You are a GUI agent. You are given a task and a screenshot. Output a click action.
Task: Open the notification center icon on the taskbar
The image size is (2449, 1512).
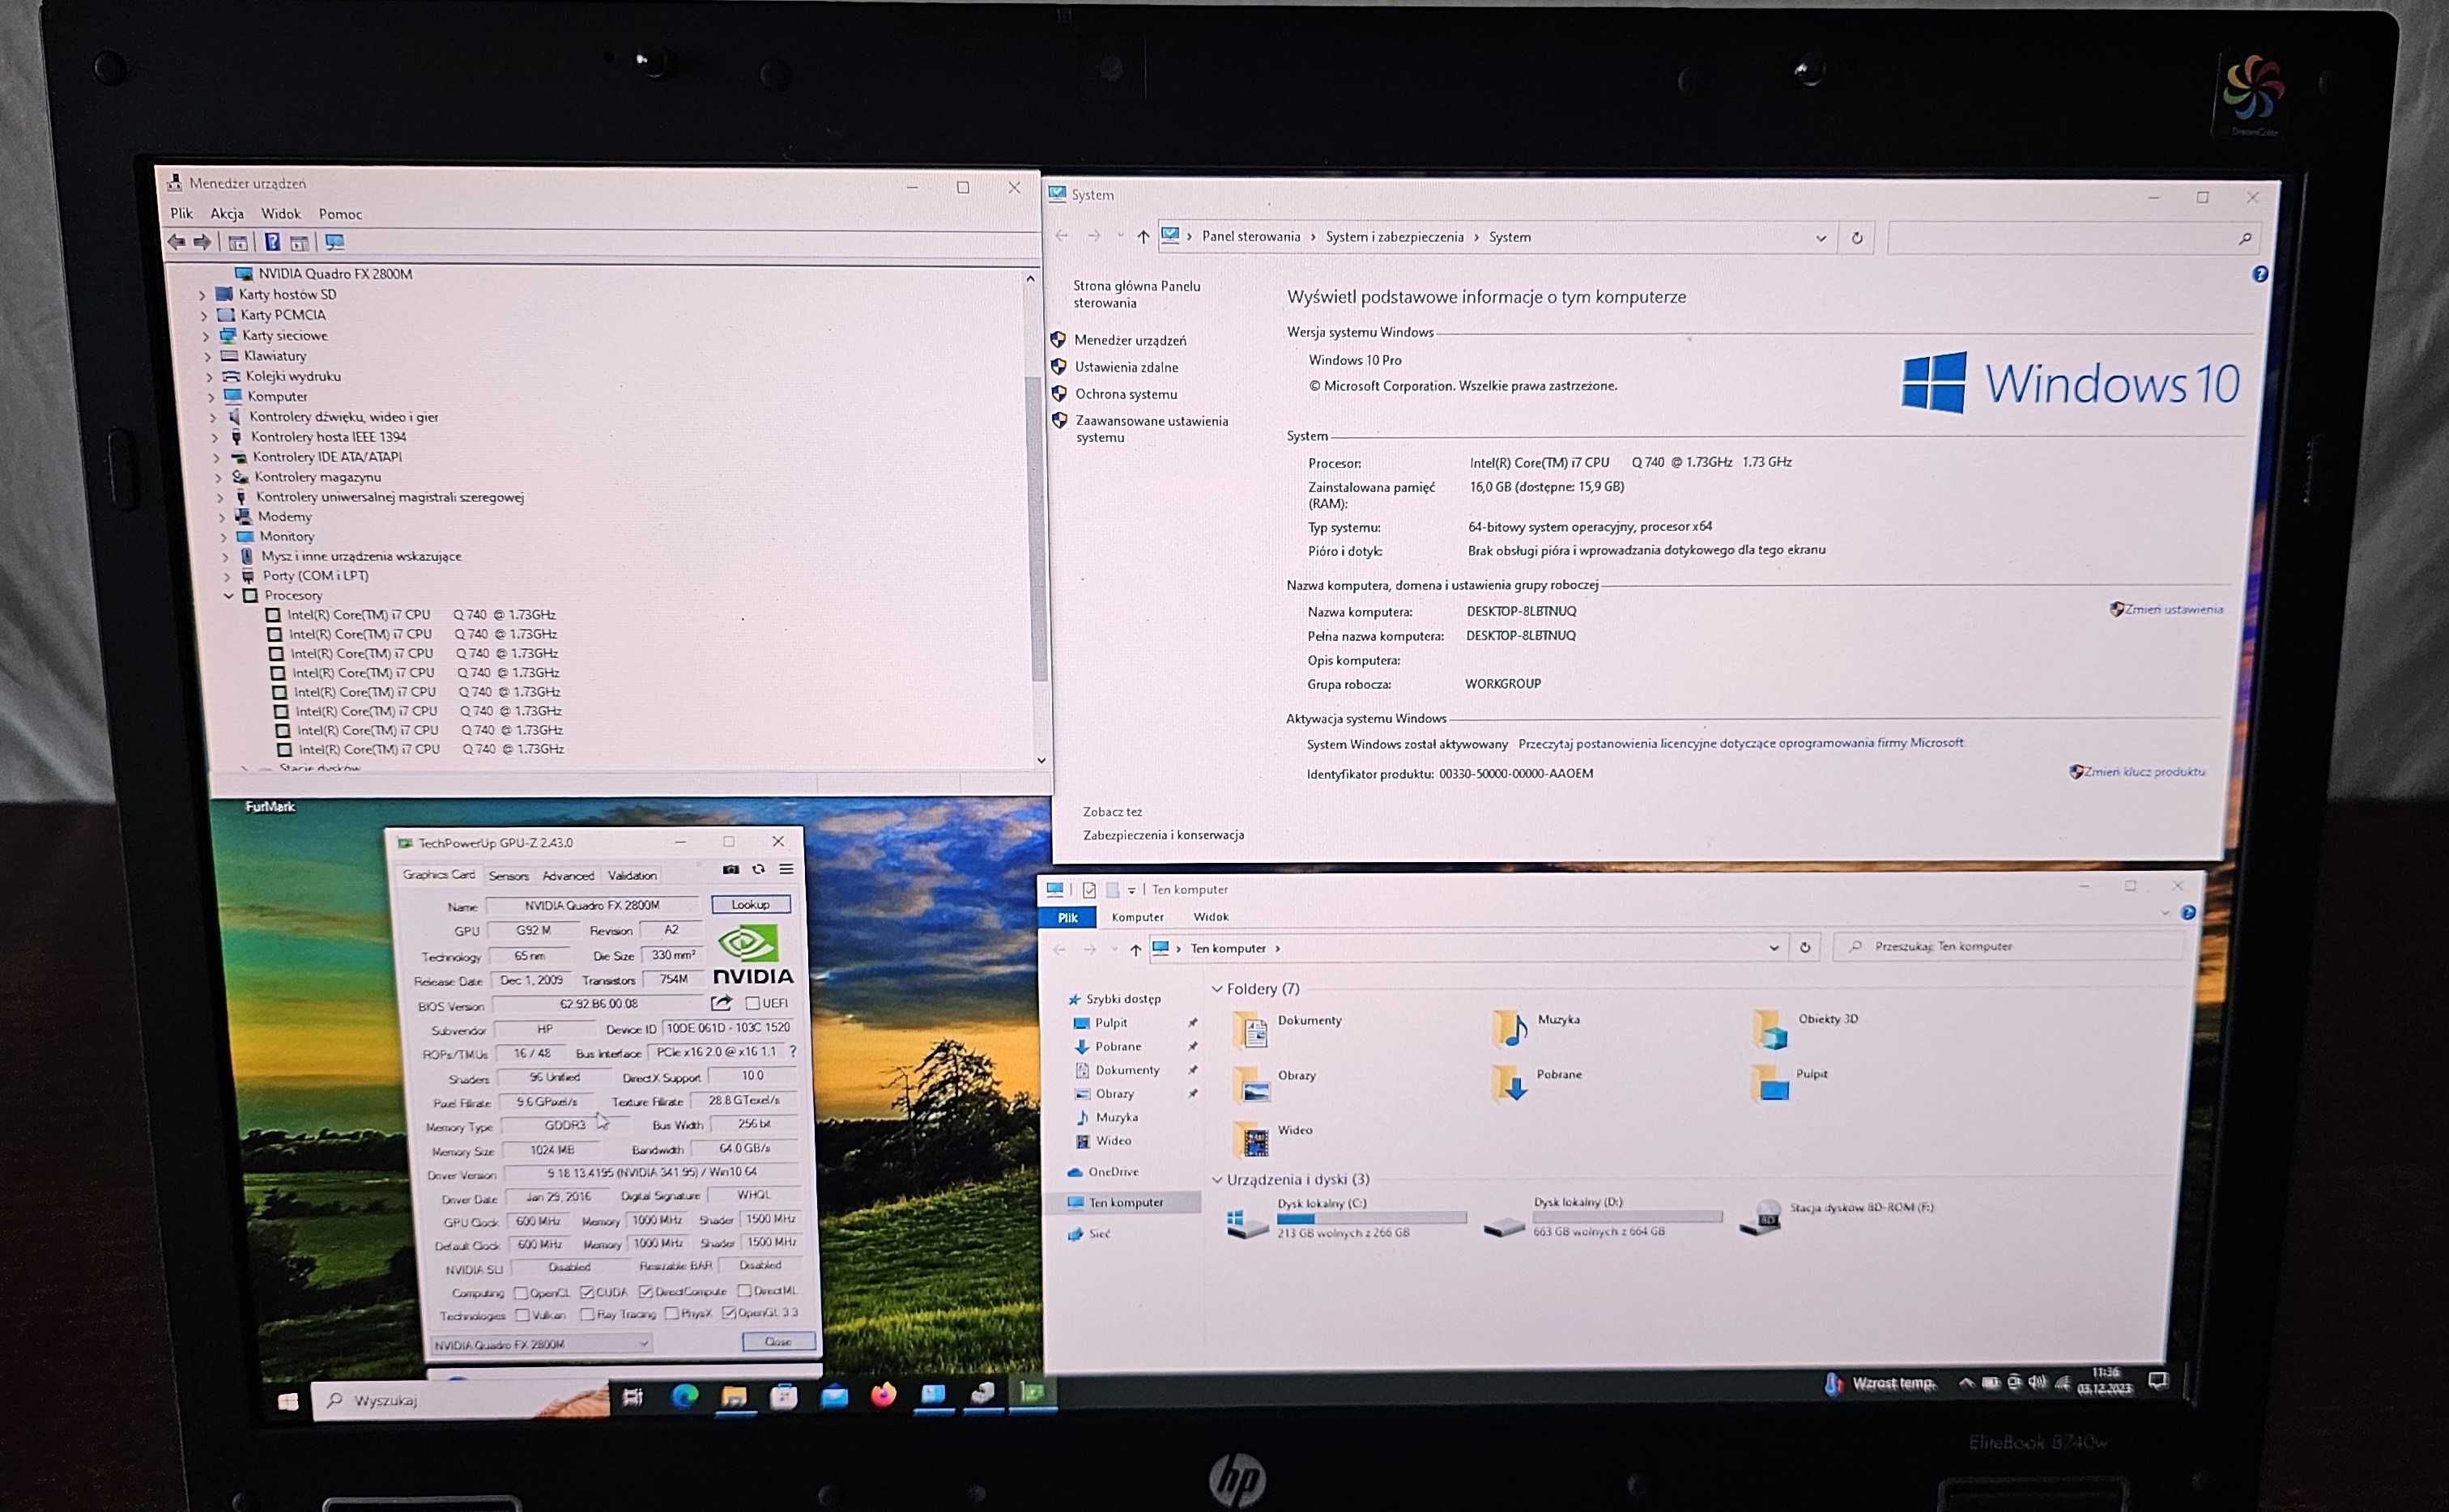[2158, 1381]
